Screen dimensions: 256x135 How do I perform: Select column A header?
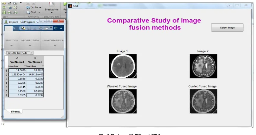click(x=17, y=58)
